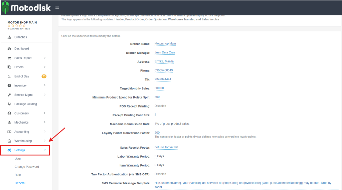342x190 pixels.
Task: Expand the Accounting submenu arrow
Action: point(45,132)
